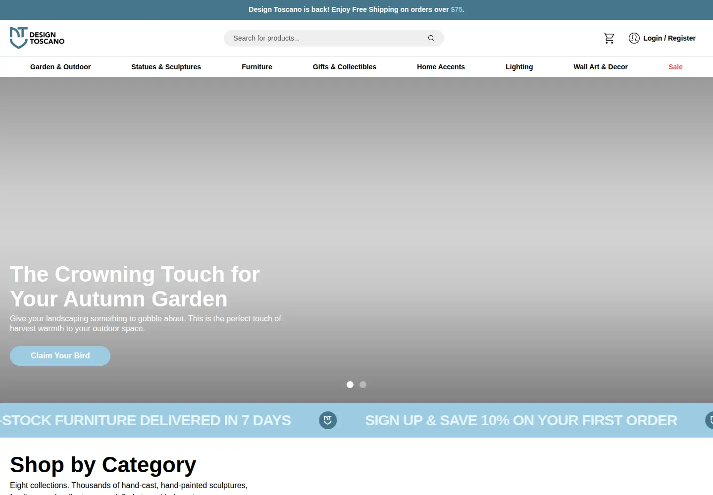Viewport: 713px width, 495px height.
Task: Open the shopping cart icon
Action: (609, 38)
